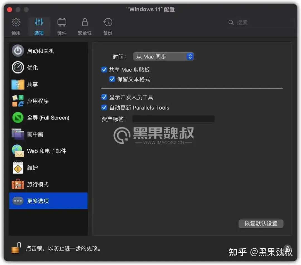Switch to the 安全性 tab
The image size is (301, 265).
84,26
